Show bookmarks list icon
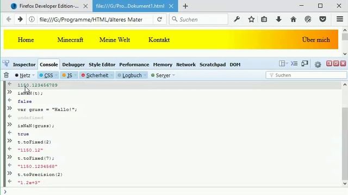The image size is (348, 195). (264, 19)
